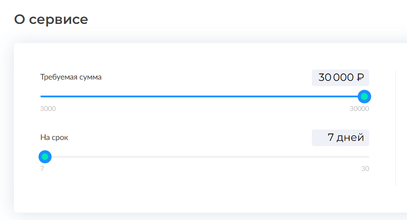Click the 'Требуемая сумма' label
This screenshot has width=407, height=220.
tap(71, 77)
